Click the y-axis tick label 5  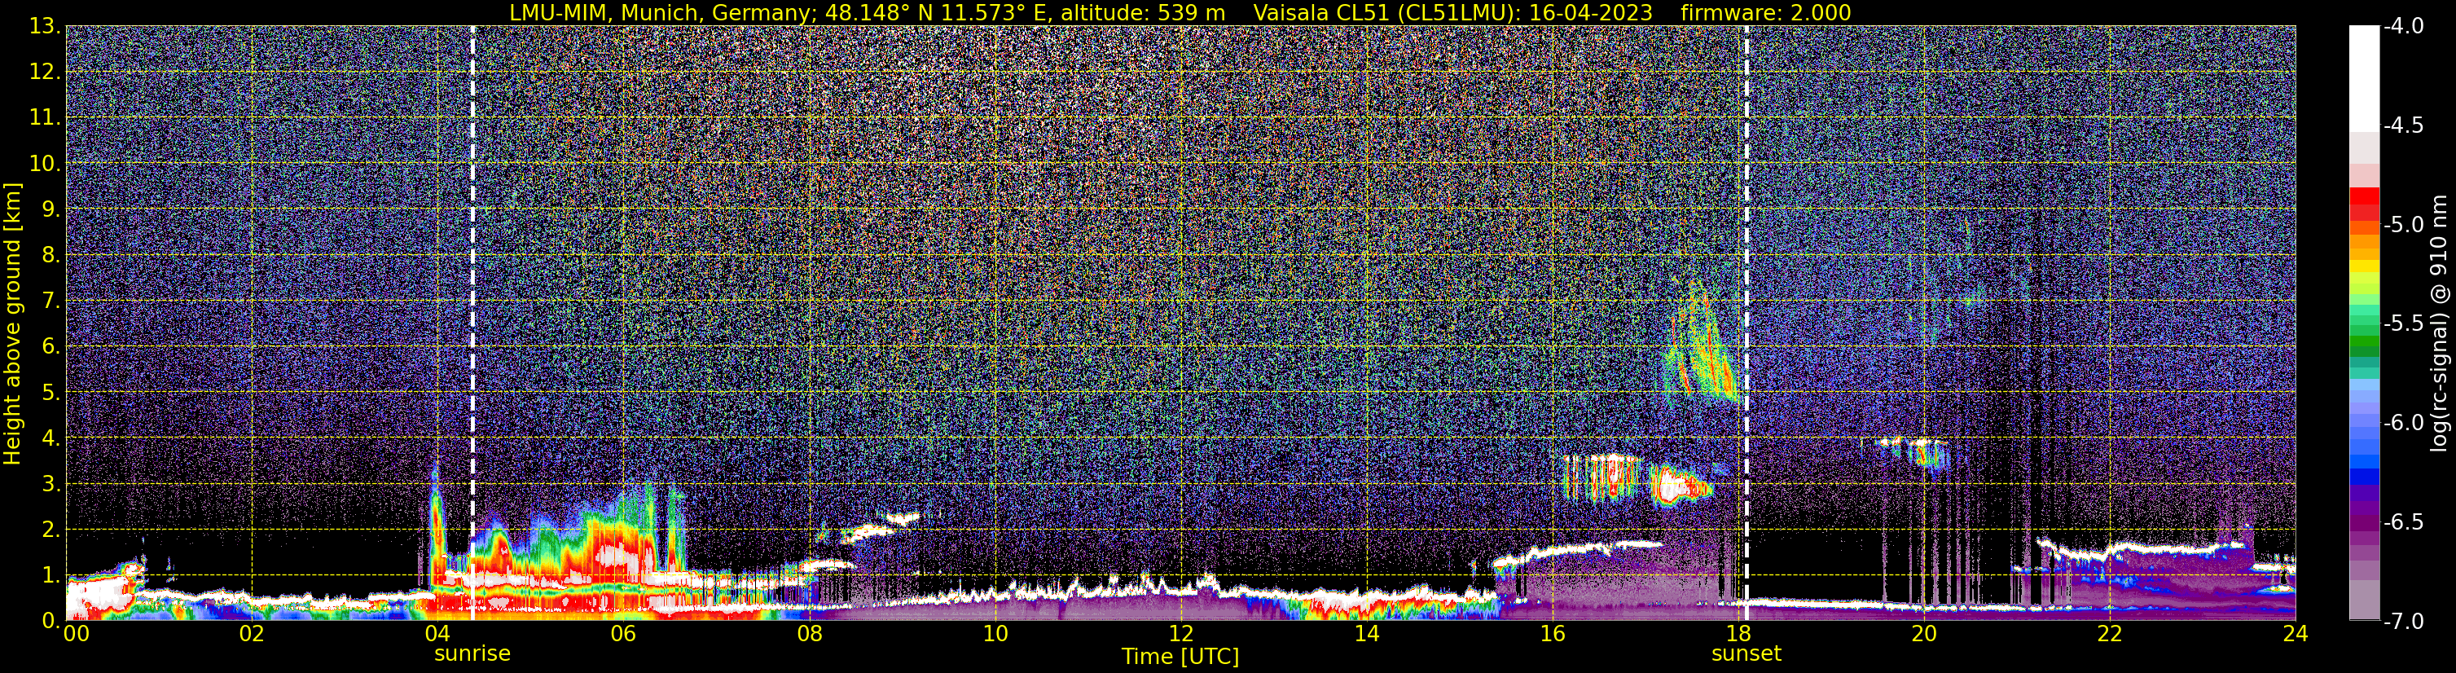(51, 393)
